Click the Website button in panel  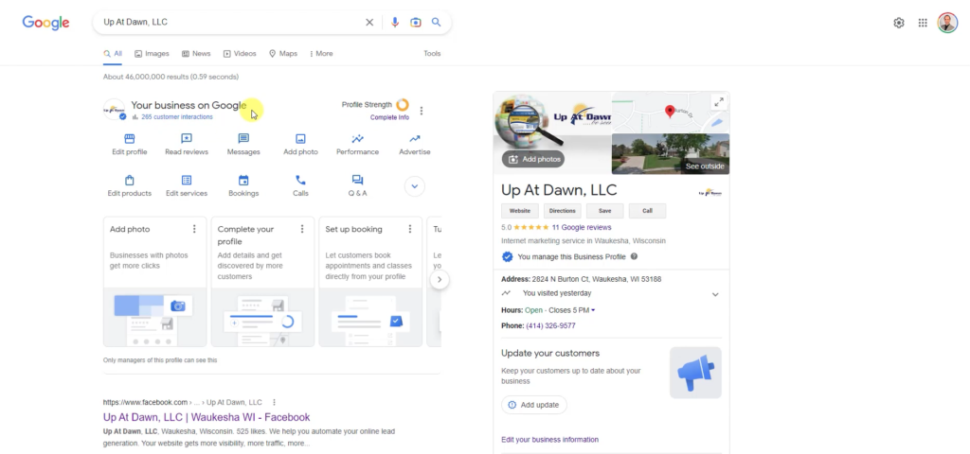[x=520, y=211]
